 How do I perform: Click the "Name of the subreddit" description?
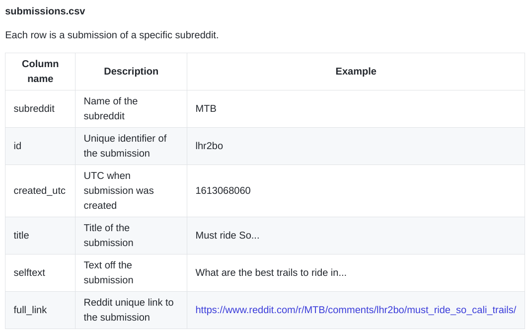click(x=111, y=108)
